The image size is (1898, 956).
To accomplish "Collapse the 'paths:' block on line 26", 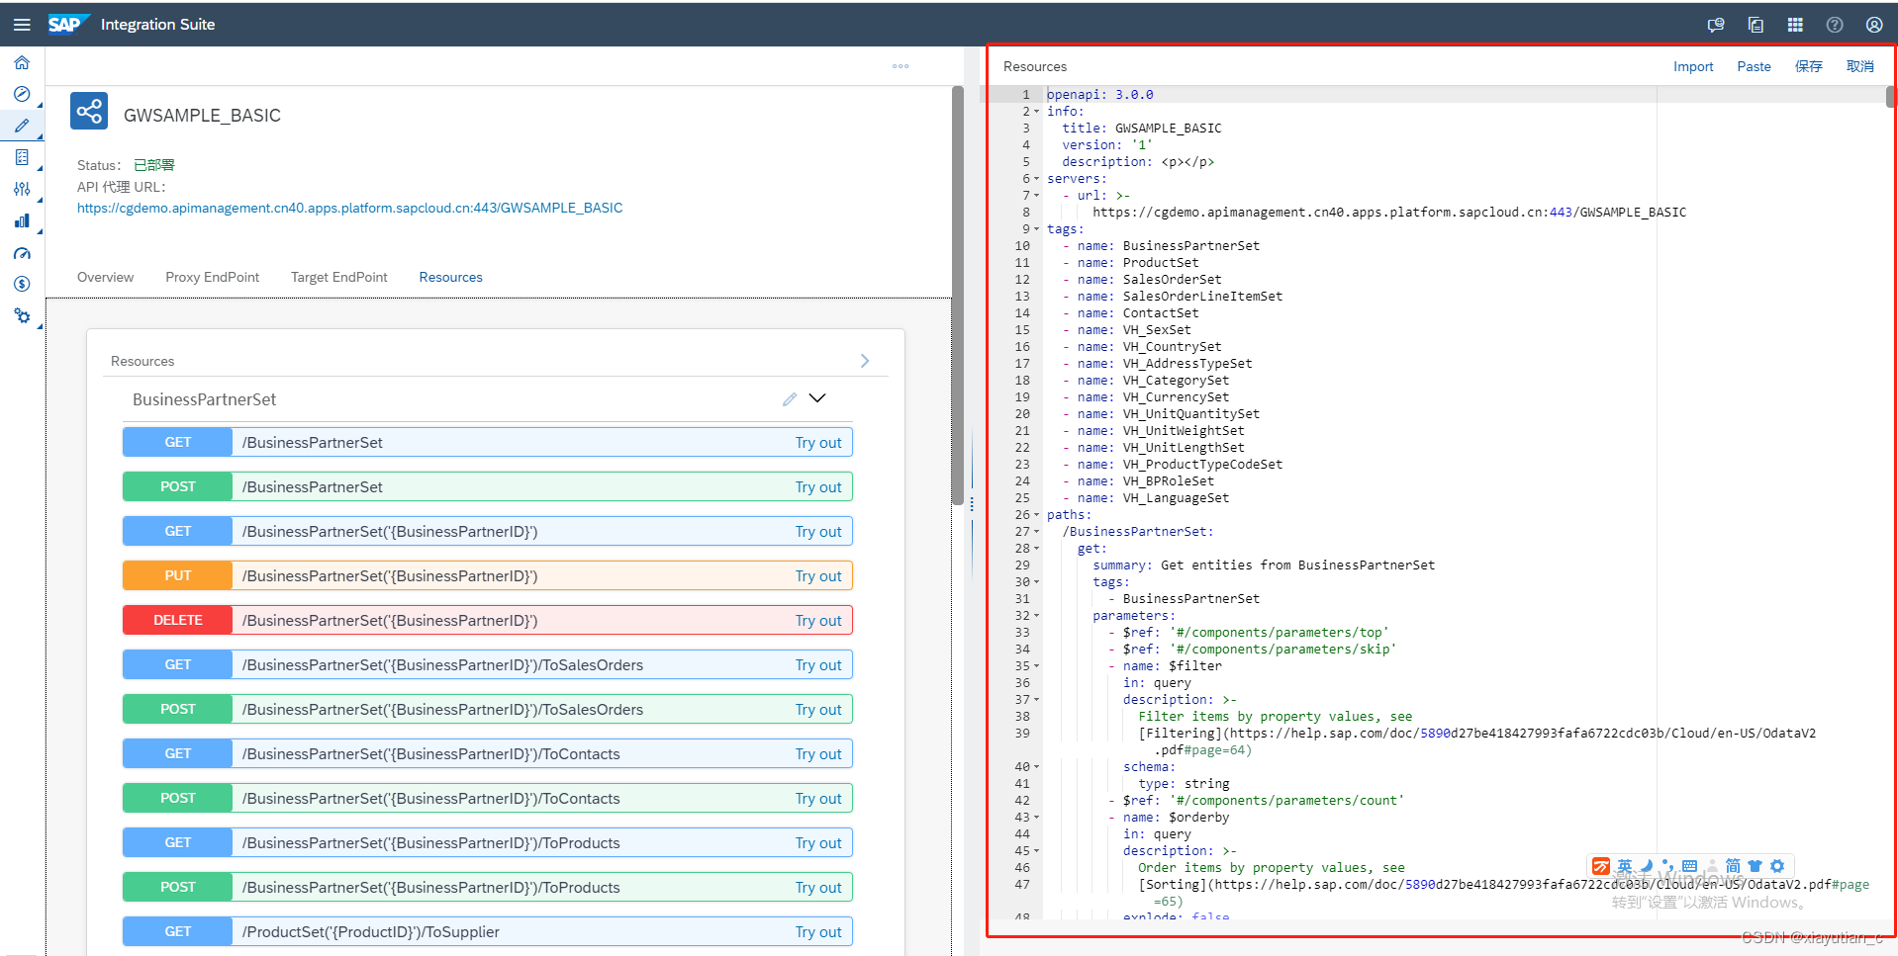I will click(x=1037, y=515).
